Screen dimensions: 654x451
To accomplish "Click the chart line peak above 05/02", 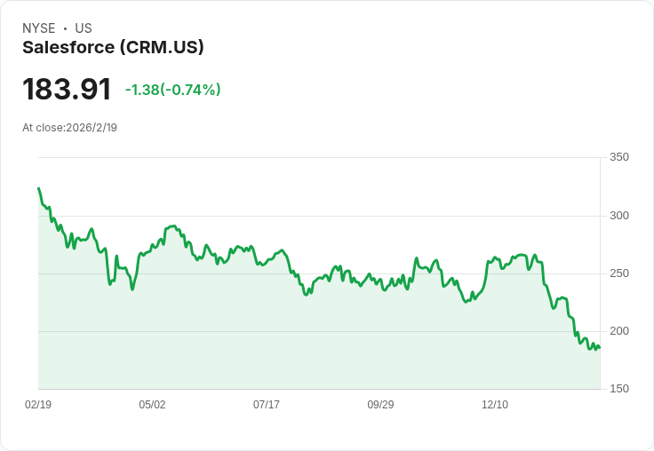I will point(173,225).
